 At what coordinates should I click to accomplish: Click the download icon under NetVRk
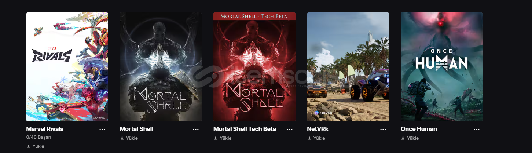click(x=309, y=138)
